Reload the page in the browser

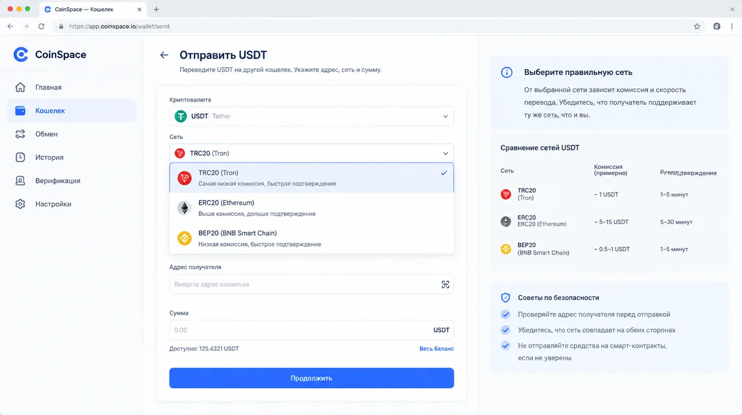pos(41,26)
